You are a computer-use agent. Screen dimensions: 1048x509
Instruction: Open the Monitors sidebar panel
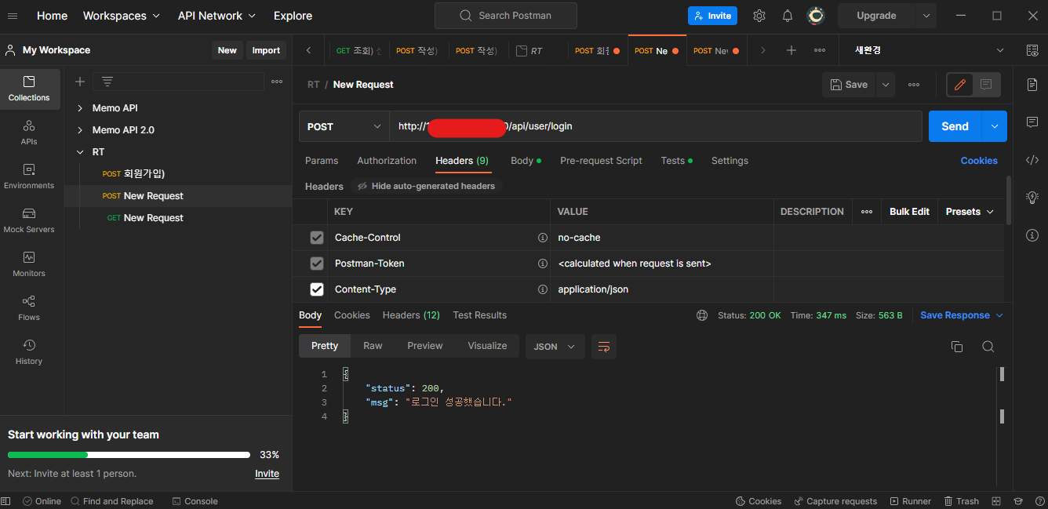[x=30, y=264]
